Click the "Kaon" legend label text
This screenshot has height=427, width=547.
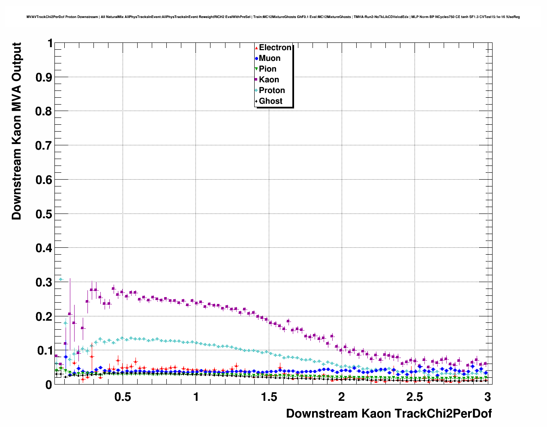coord(269,80)
